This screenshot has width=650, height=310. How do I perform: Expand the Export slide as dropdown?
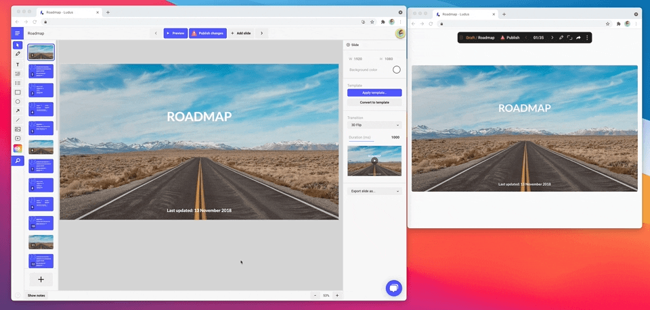374,191
